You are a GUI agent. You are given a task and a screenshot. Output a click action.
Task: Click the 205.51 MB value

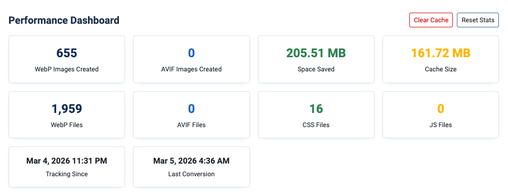pos(316,53)
